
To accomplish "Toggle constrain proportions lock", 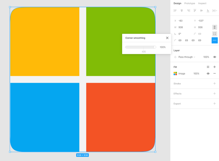I will point(215,27).
